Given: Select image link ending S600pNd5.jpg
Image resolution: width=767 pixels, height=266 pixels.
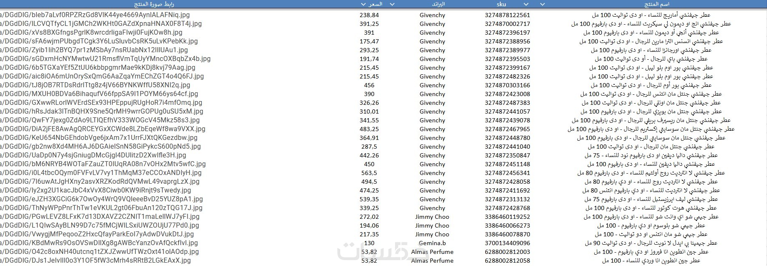Looking at the screenshot, I should click(100, 147).
